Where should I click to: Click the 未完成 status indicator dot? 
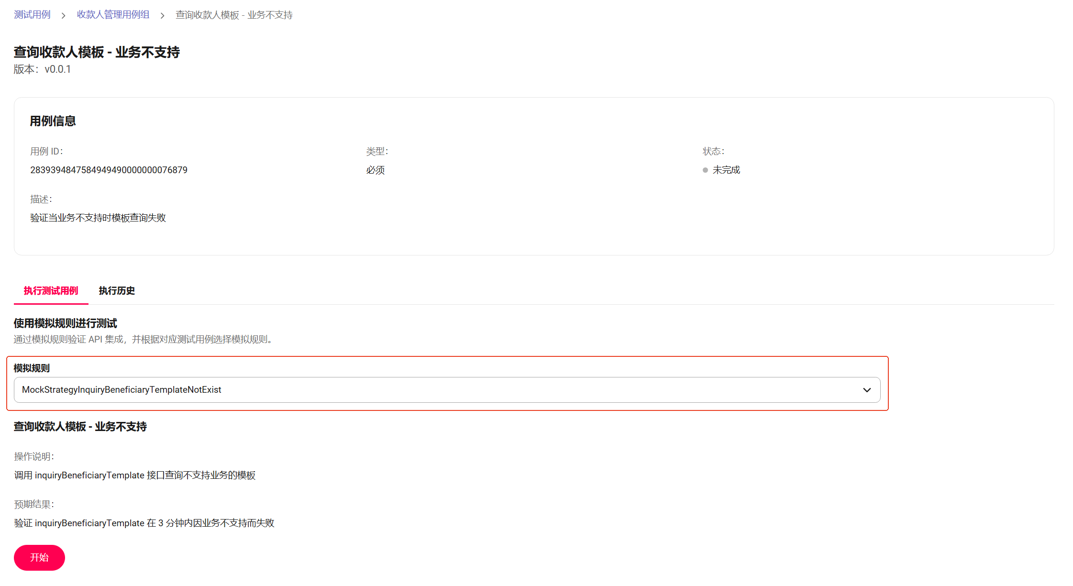pos(704,170)
